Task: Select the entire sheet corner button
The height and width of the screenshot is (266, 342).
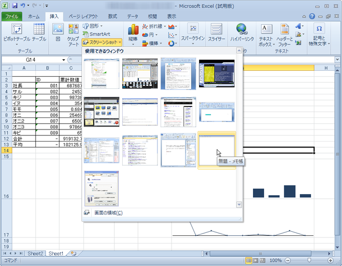Action: pyautogui.click(x=7, y=68)
